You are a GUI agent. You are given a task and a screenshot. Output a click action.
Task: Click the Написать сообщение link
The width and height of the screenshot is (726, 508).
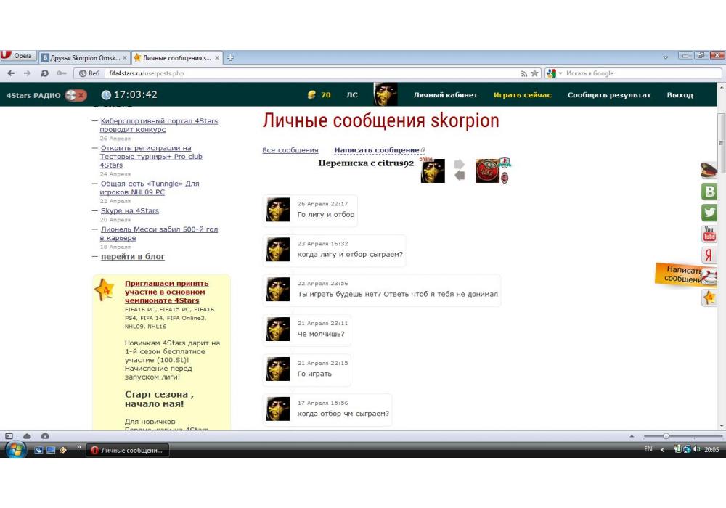click(377, 150)
